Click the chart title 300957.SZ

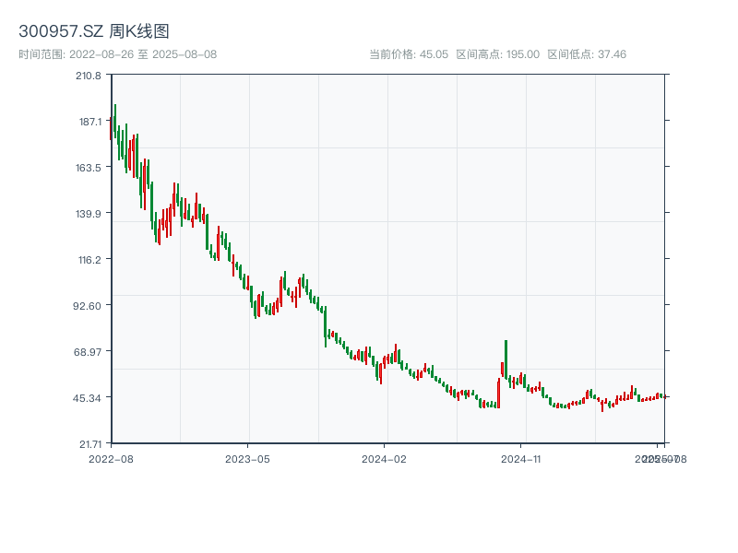point(61,29)
